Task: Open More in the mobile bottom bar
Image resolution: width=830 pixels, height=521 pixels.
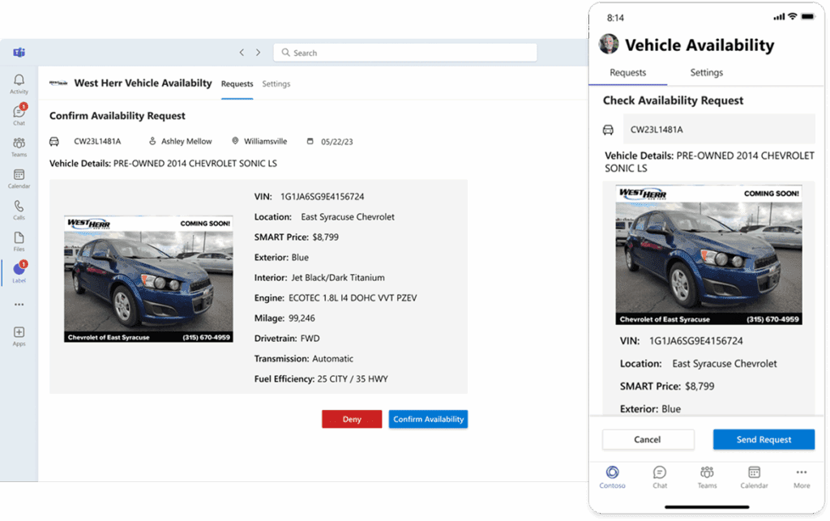Action: pyautogui.click(x=801, y=476)
